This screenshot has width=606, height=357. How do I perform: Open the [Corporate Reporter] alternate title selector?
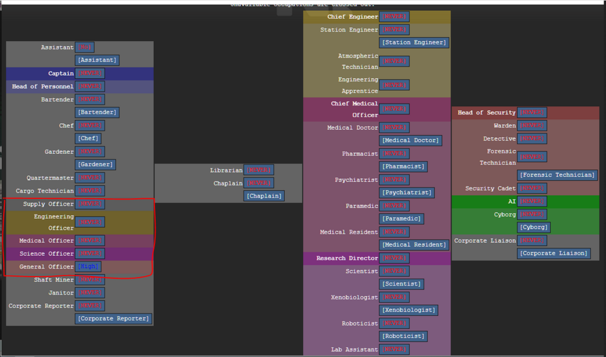pos(113,319)
